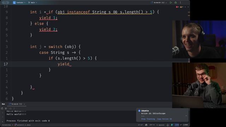This screenshot has width=226, height=127.
Task: Click the yellow warnings count indicator
Action: click(x=182, y=7)
